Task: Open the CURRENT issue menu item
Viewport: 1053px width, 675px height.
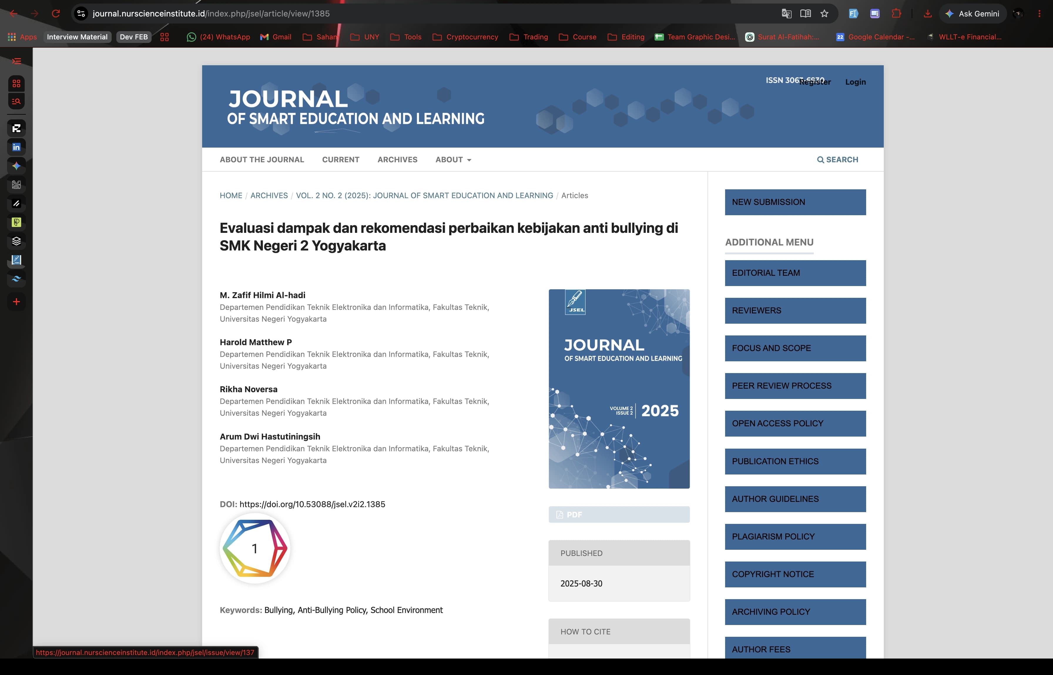Action: pos(341,160)
